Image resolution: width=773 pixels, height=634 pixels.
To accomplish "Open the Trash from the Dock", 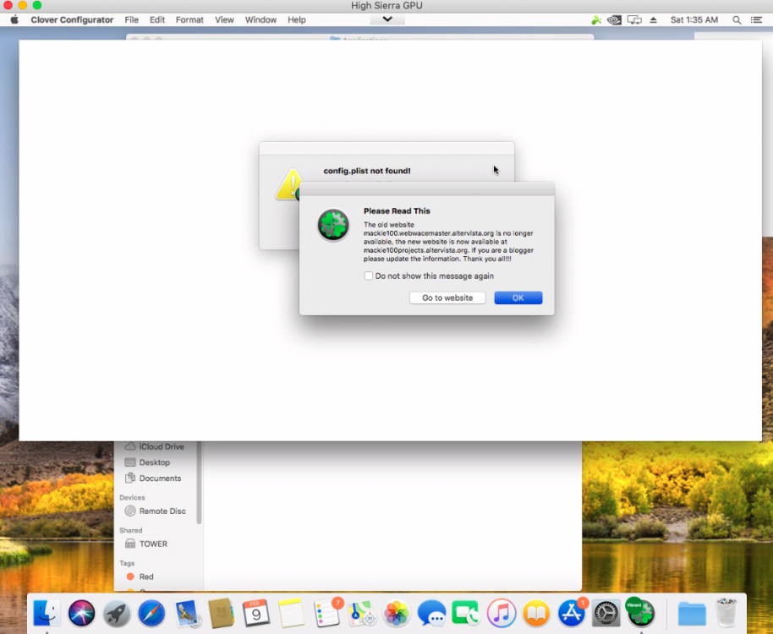I will [726, 614].
